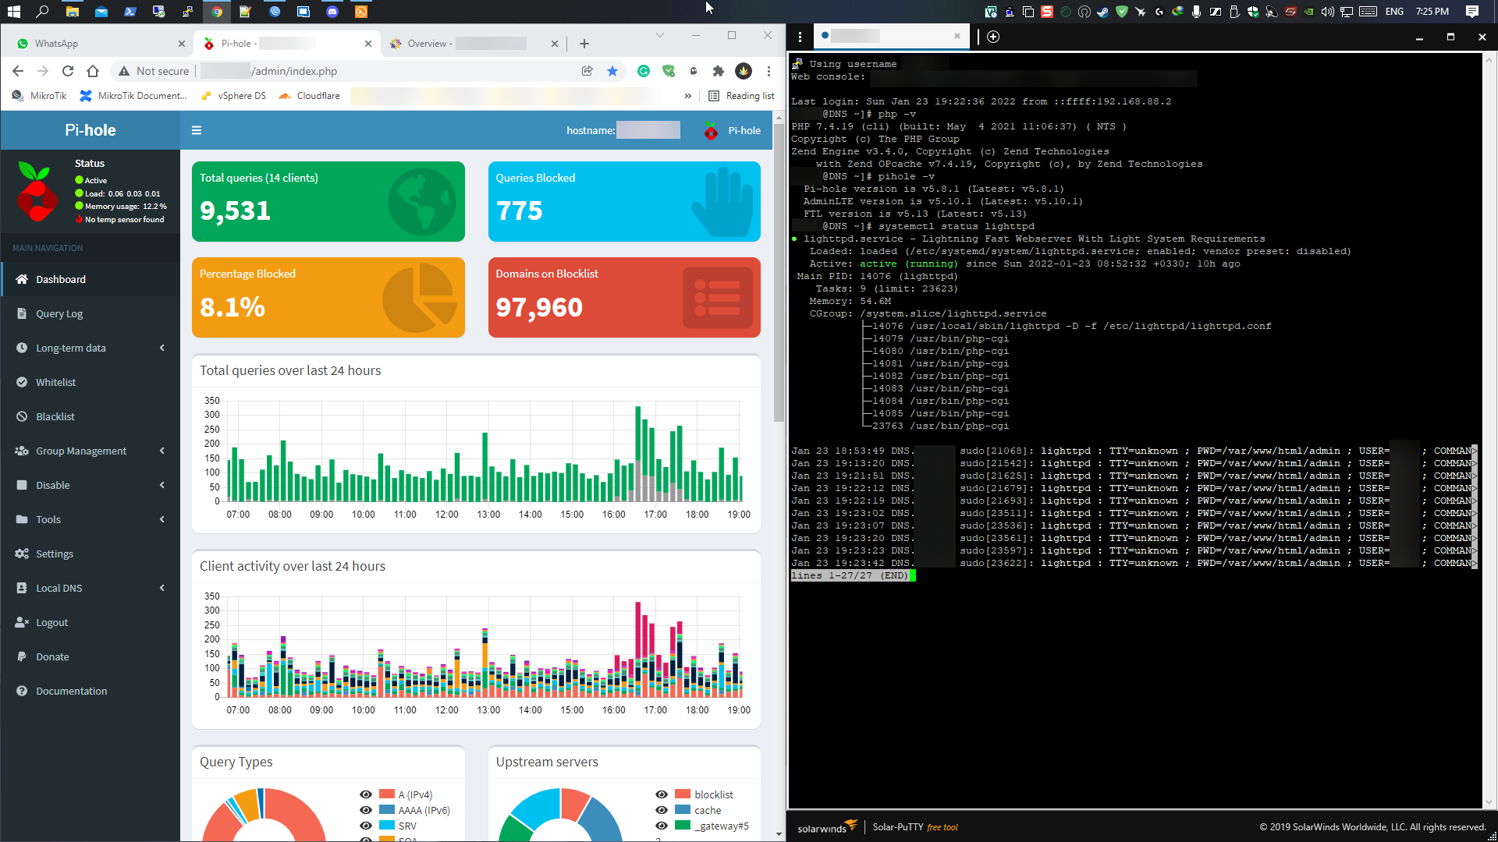Expand the Group Management submenu
1498x842 pixels.
point(91,451)
